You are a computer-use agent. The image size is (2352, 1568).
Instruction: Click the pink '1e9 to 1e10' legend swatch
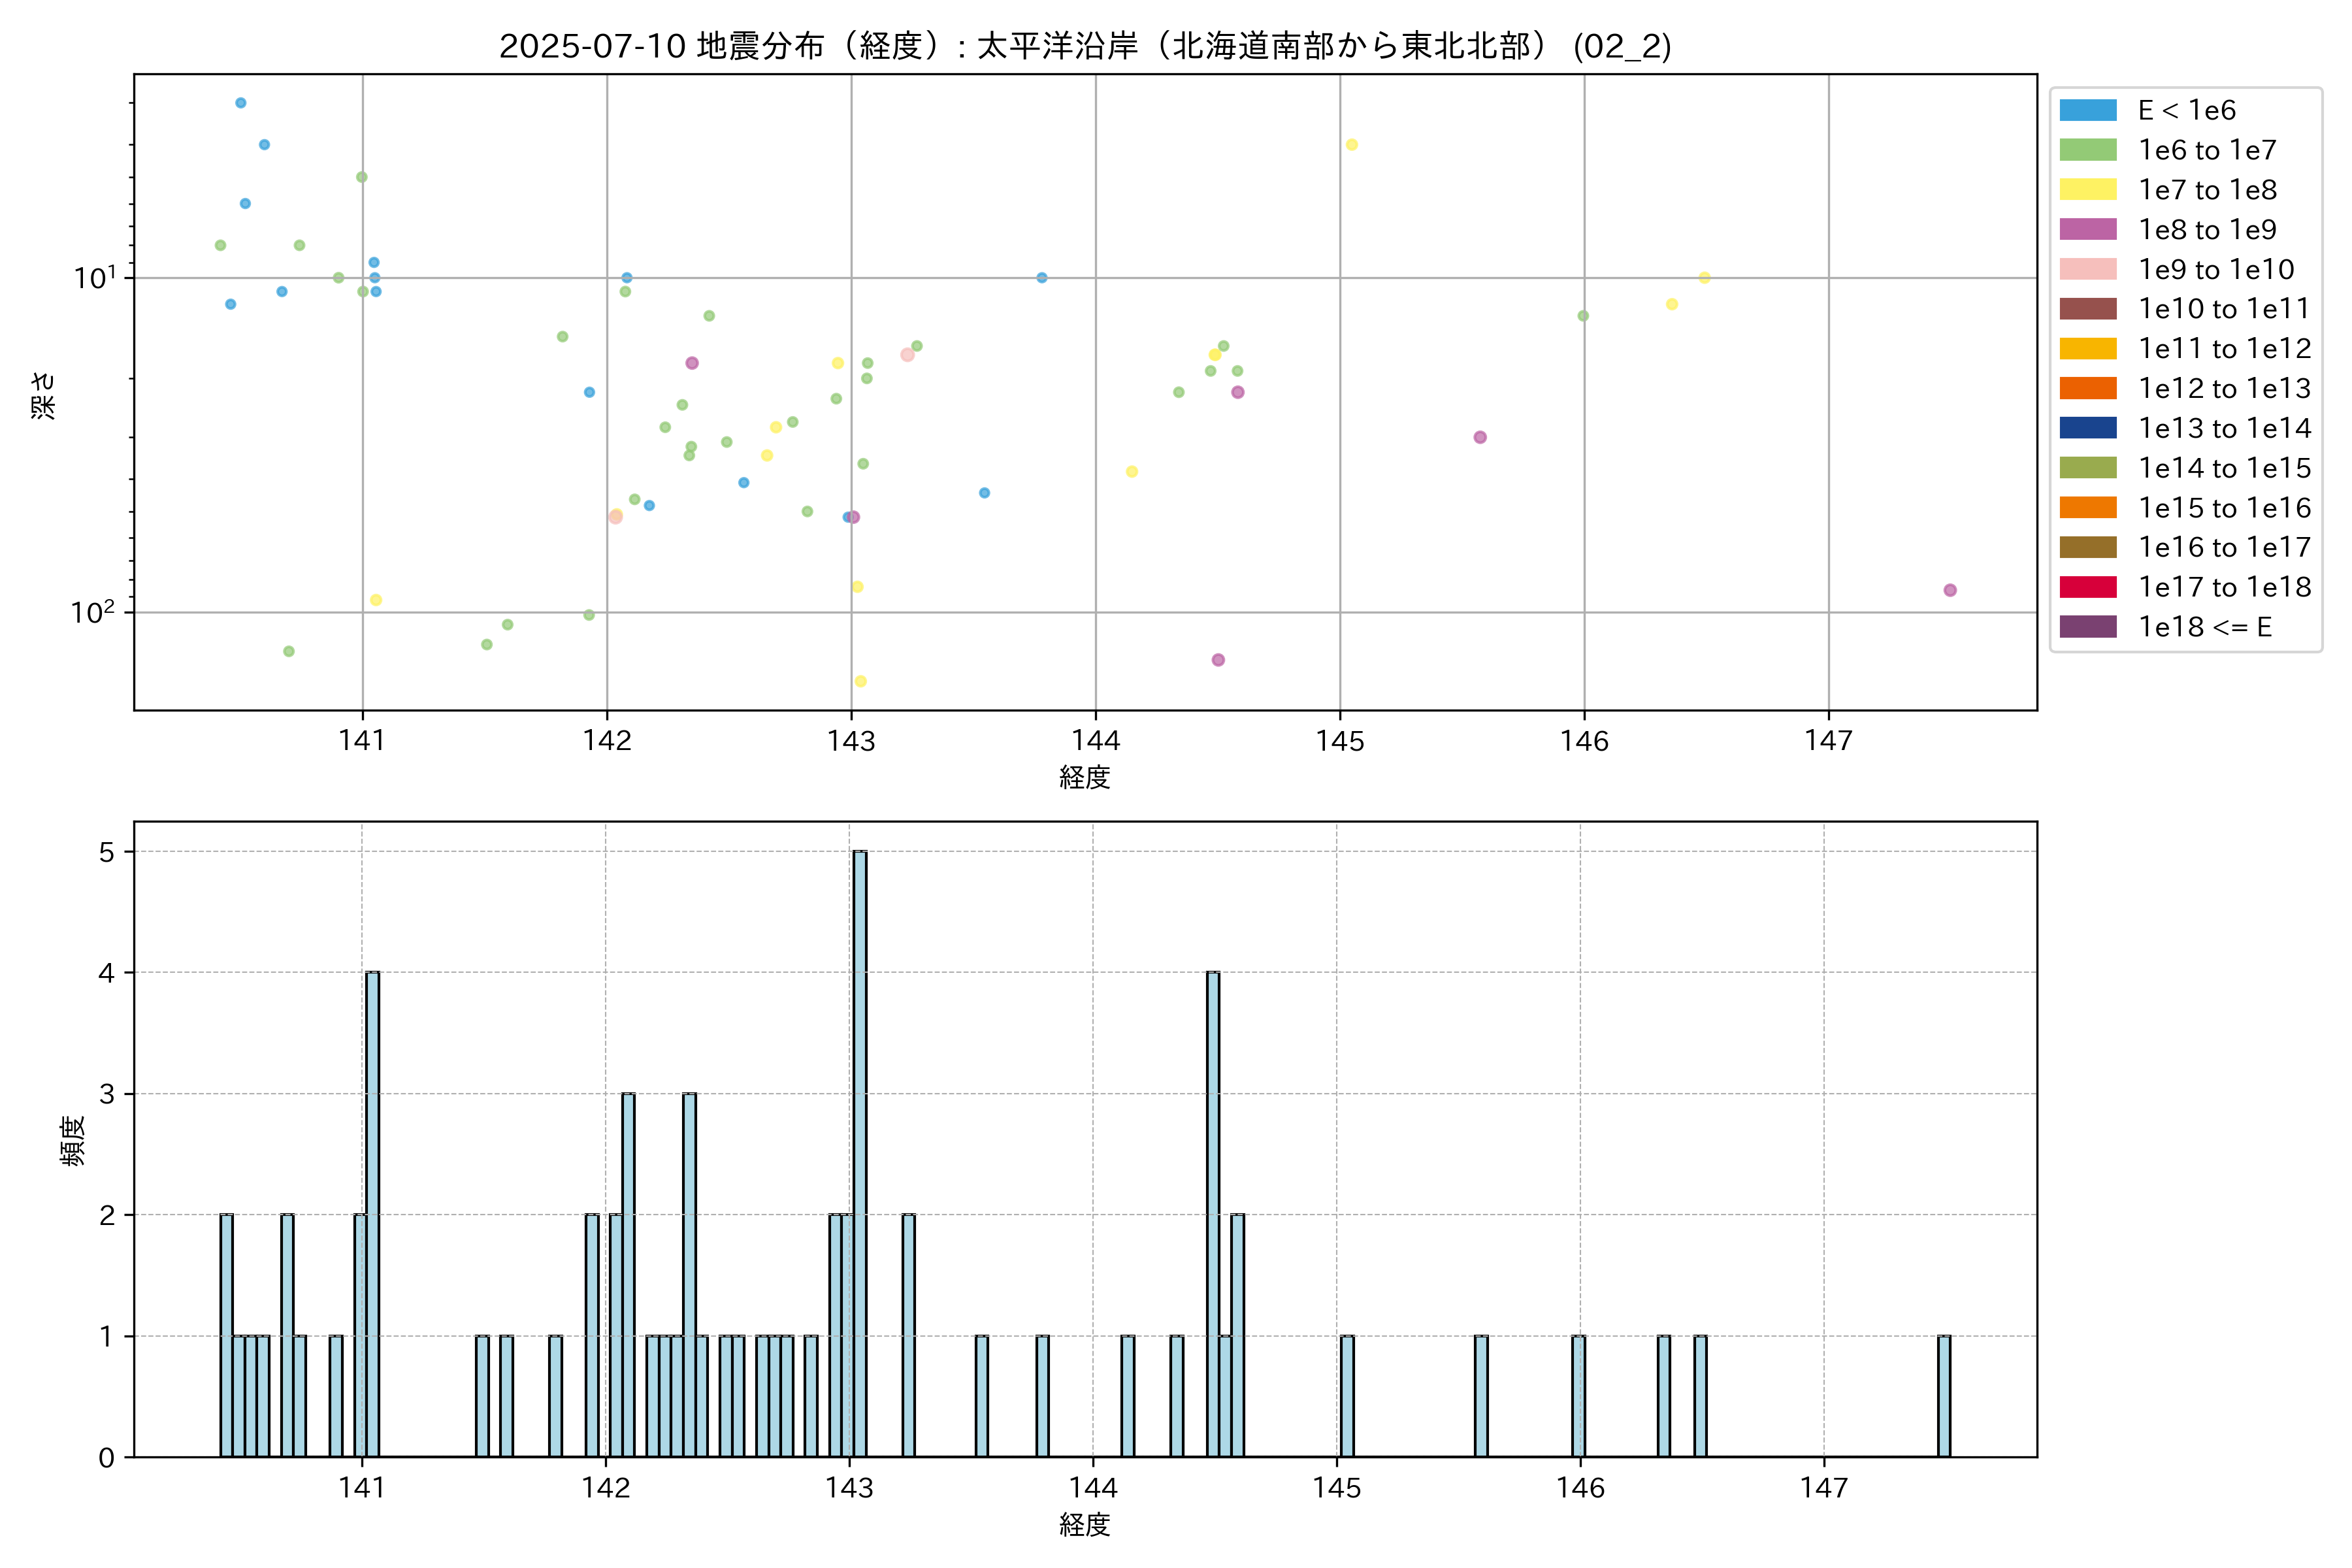tap(2087, 269)
